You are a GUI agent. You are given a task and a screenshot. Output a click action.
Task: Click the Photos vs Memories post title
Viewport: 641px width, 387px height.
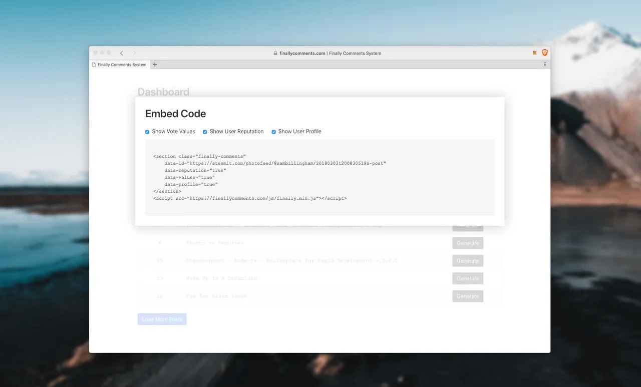coord(215,243)
